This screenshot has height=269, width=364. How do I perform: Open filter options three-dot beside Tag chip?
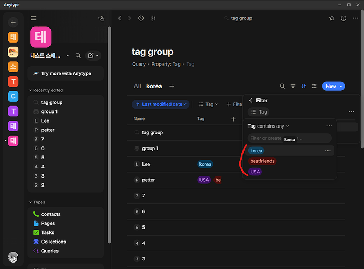(352, 112)
